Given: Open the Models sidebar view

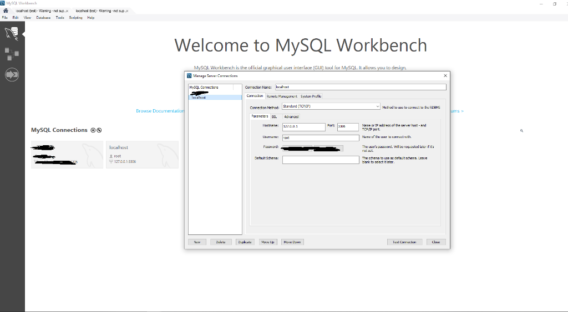Looking at the screenshot, I should tap(12, 54).
